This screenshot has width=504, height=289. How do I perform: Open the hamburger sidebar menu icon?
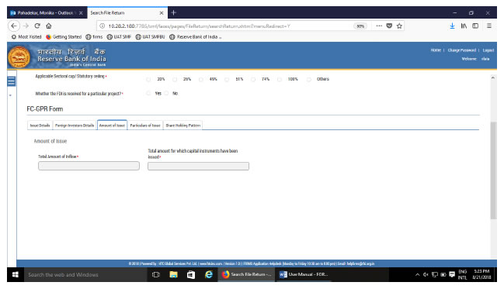pyautogui.click(x=11, y=81)
